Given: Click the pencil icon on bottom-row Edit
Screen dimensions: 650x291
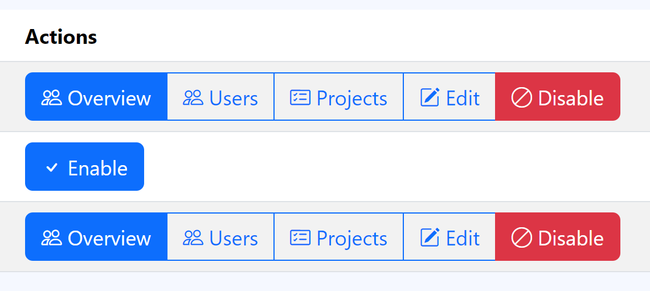Looking at the screenshot, I should 430,238.
